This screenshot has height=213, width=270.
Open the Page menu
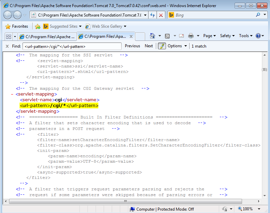[x=209, y=36]
